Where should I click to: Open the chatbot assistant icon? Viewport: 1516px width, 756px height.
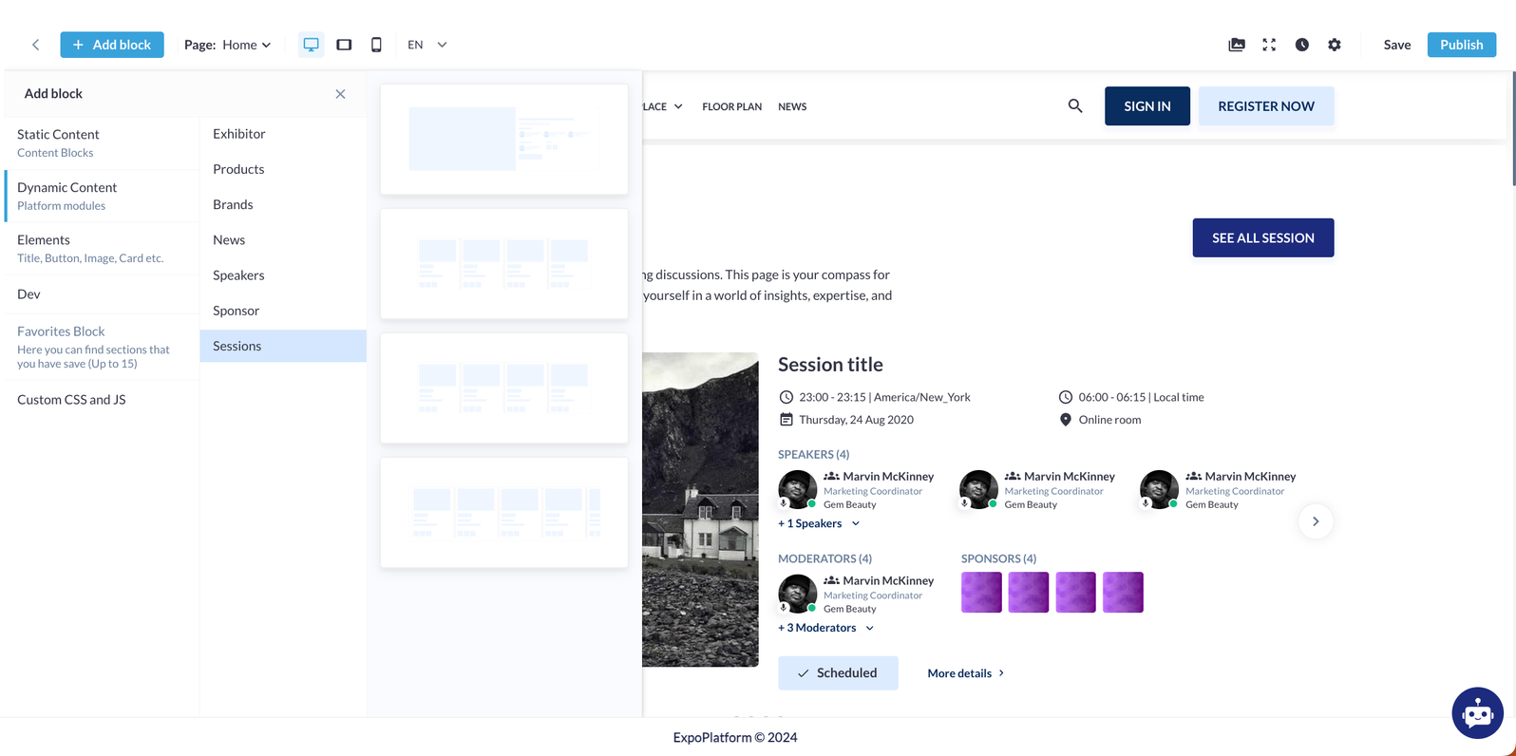tap(1477, 712)
